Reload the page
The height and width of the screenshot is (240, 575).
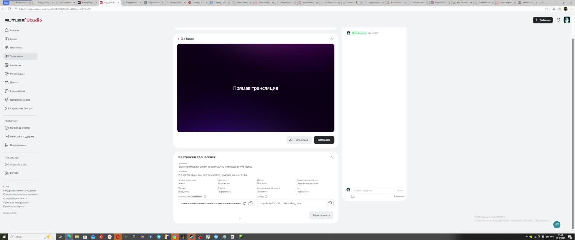tap(9, 9)
